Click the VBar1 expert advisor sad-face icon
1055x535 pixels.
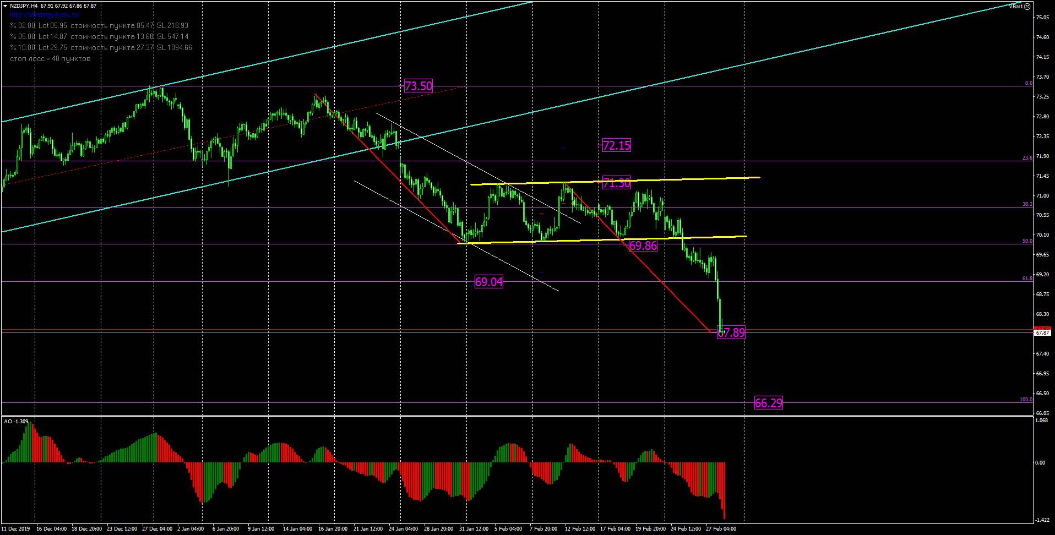click(x=1027, y=7)
